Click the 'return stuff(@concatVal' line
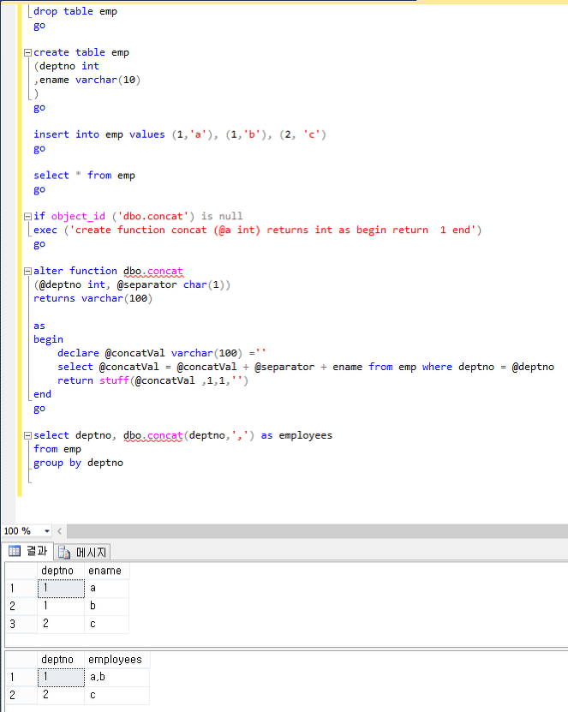 click(x=152, y=380)
